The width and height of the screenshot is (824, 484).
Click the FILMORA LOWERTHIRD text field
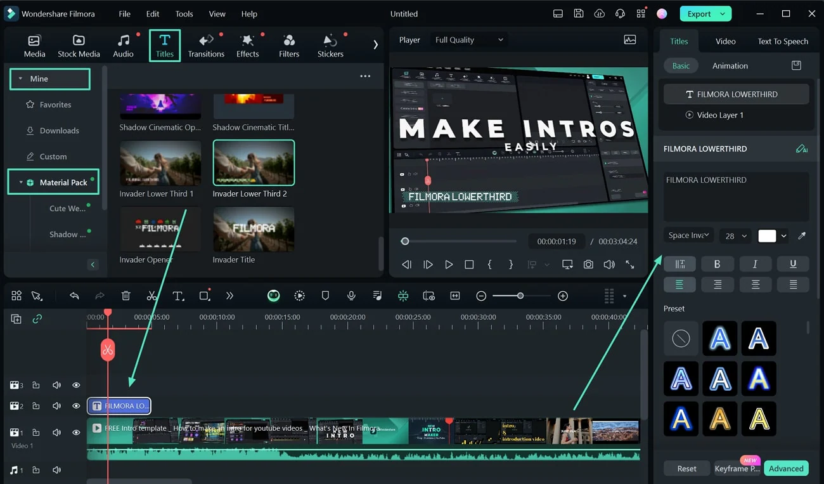tap(736, 197)
